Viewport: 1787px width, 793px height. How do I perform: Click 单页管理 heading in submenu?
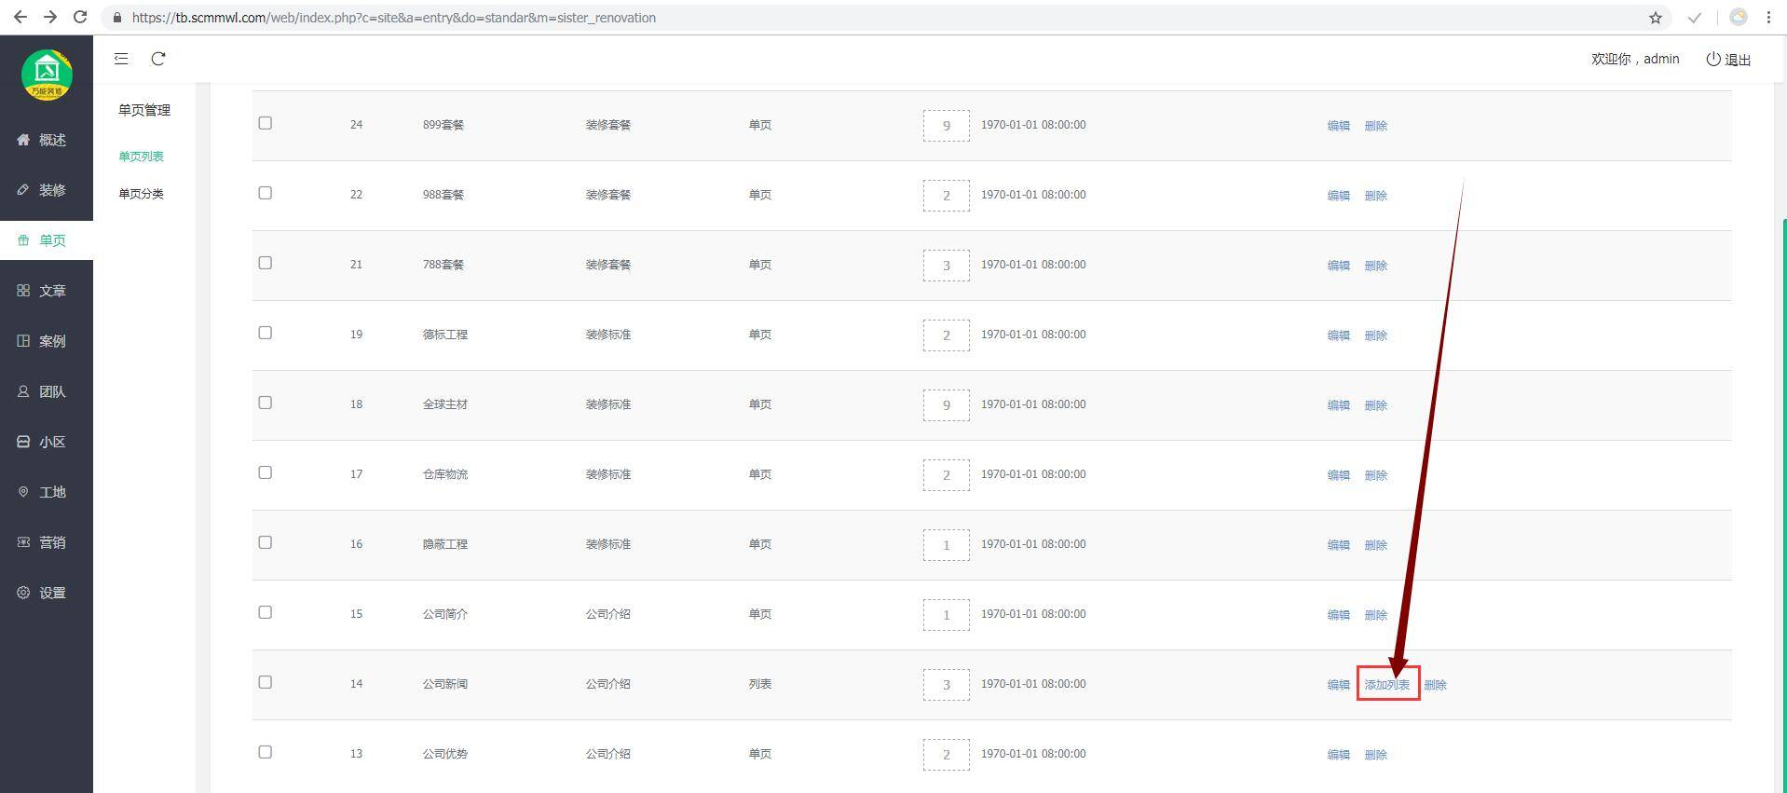pyautogui.click(x=144, y=110)
